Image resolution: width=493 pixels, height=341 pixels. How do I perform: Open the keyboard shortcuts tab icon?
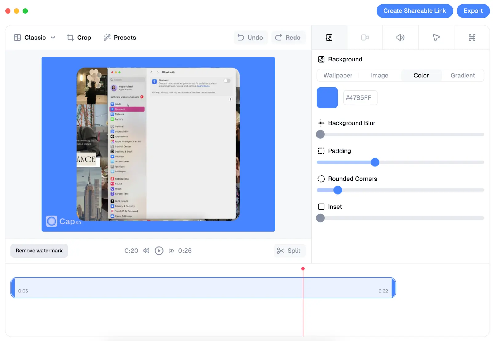(472, 38)
